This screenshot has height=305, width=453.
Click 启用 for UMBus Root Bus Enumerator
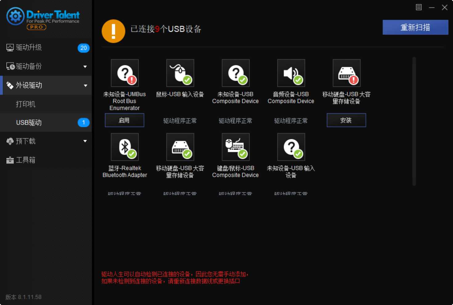click(124, 120)
